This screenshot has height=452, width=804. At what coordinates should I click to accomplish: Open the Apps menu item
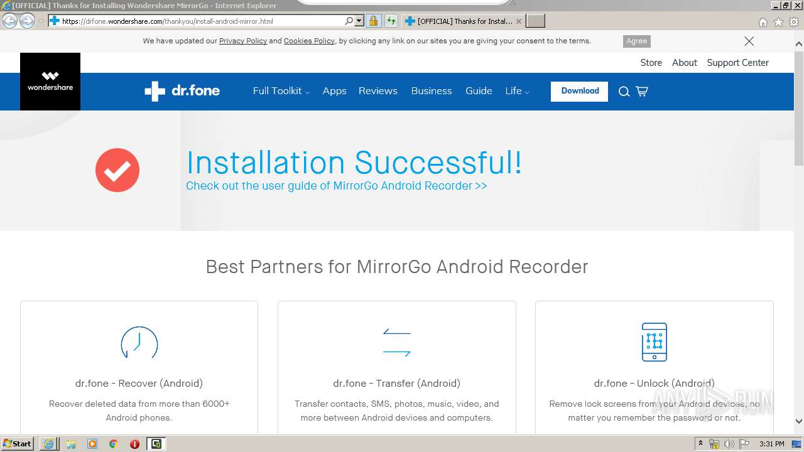pyautogui.click(x=334, y=91)
